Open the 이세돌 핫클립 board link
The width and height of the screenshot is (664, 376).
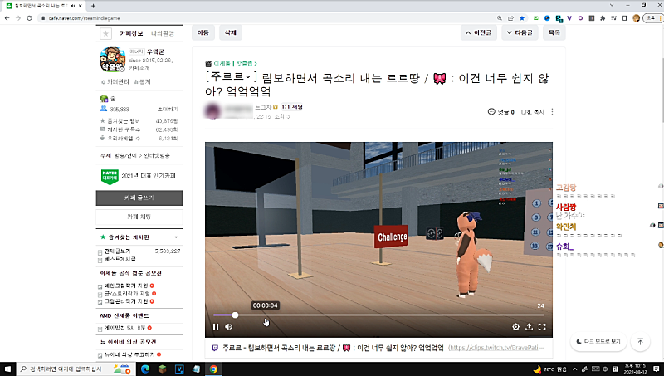pos(235,64)
